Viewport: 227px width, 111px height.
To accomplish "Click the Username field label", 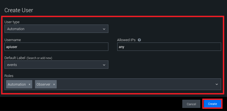I will point(13,40).
